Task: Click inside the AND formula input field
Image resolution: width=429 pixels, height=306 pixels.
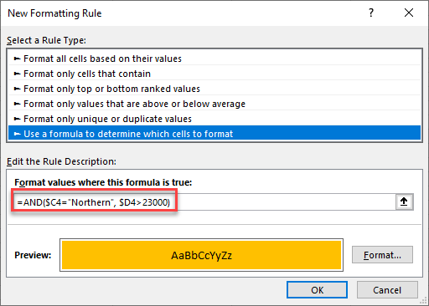Action: coord(204,202)
